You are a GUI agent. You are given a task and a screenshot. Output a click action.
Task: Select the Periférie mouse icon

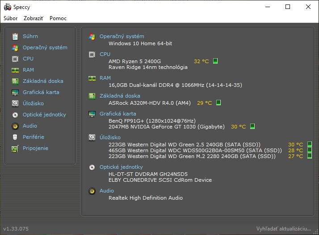pos(15,137)
